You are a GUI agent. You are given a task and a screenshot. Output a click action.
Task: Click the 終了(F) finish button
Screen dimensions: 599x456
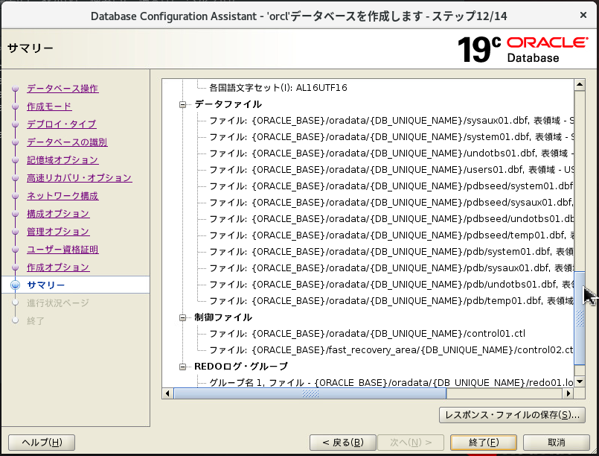[x=484, y=443]
